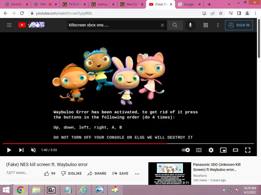Expand the tab search chevron

click(x=229, y=5)
